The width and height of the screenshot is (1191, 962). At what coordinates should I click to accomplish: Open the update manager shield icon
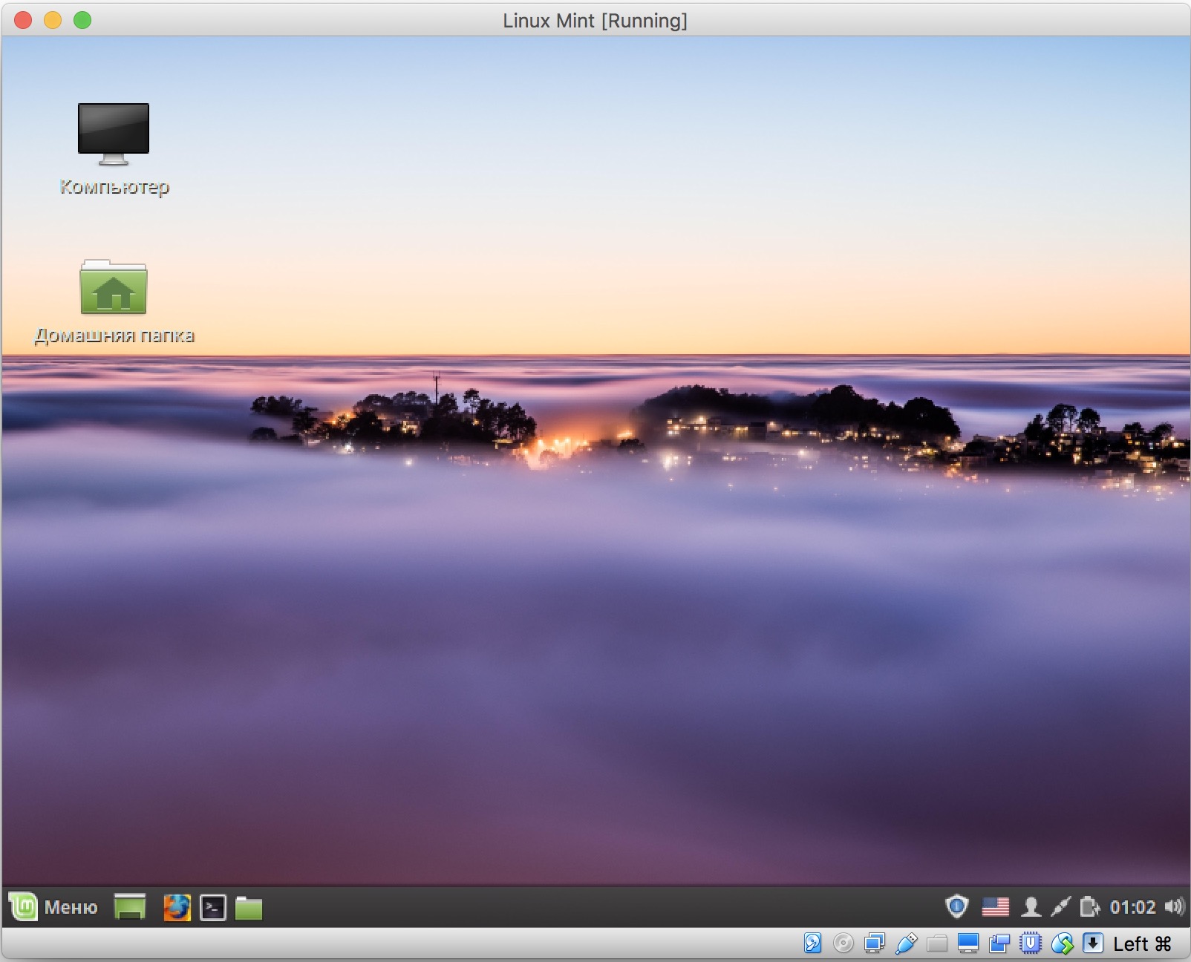957,906
